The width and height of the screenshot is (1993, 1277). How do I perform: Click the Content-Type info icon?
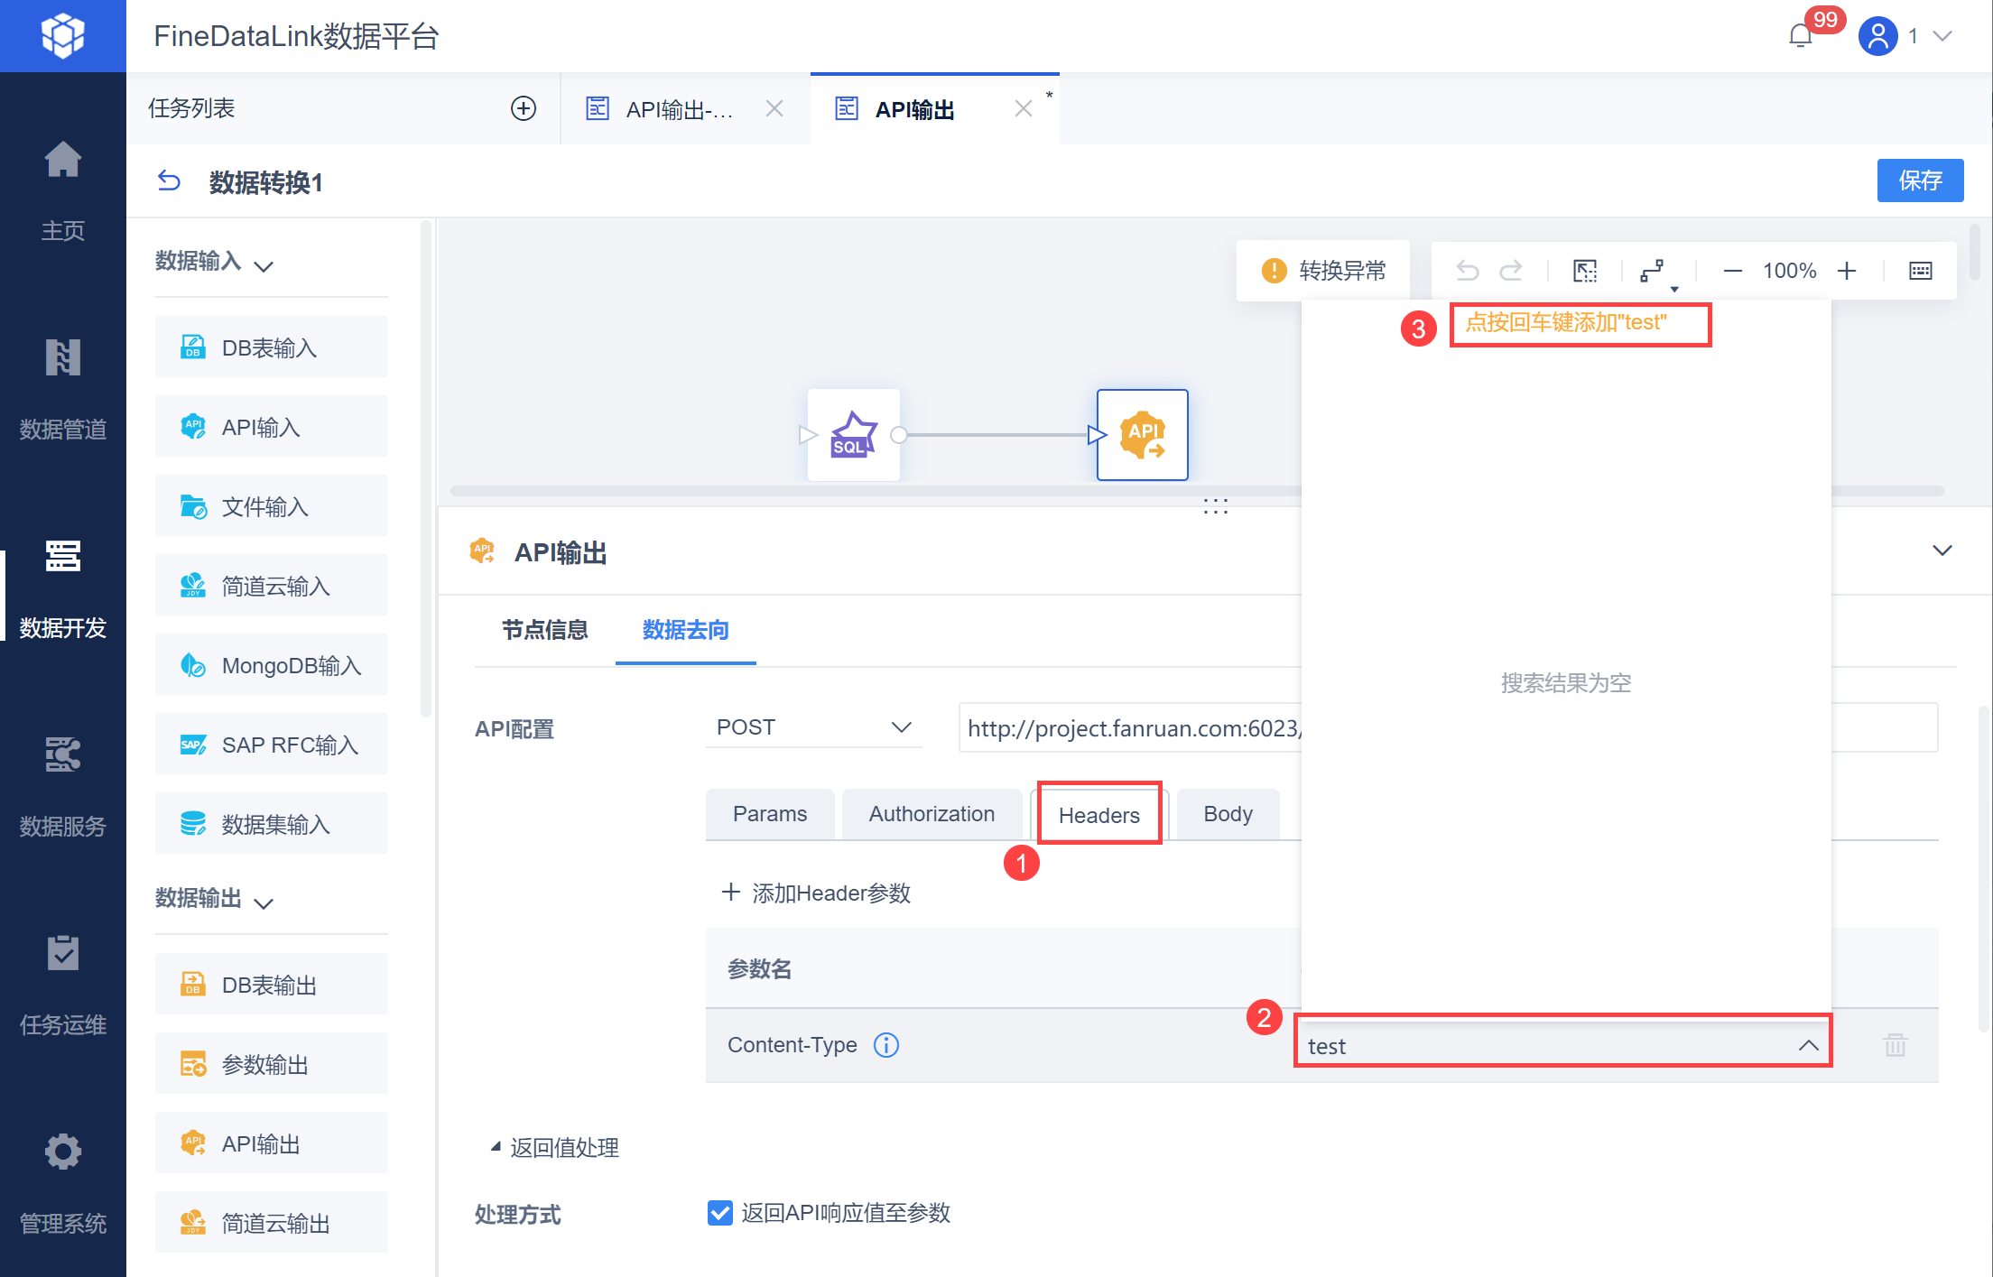(x=886, y=1045)
